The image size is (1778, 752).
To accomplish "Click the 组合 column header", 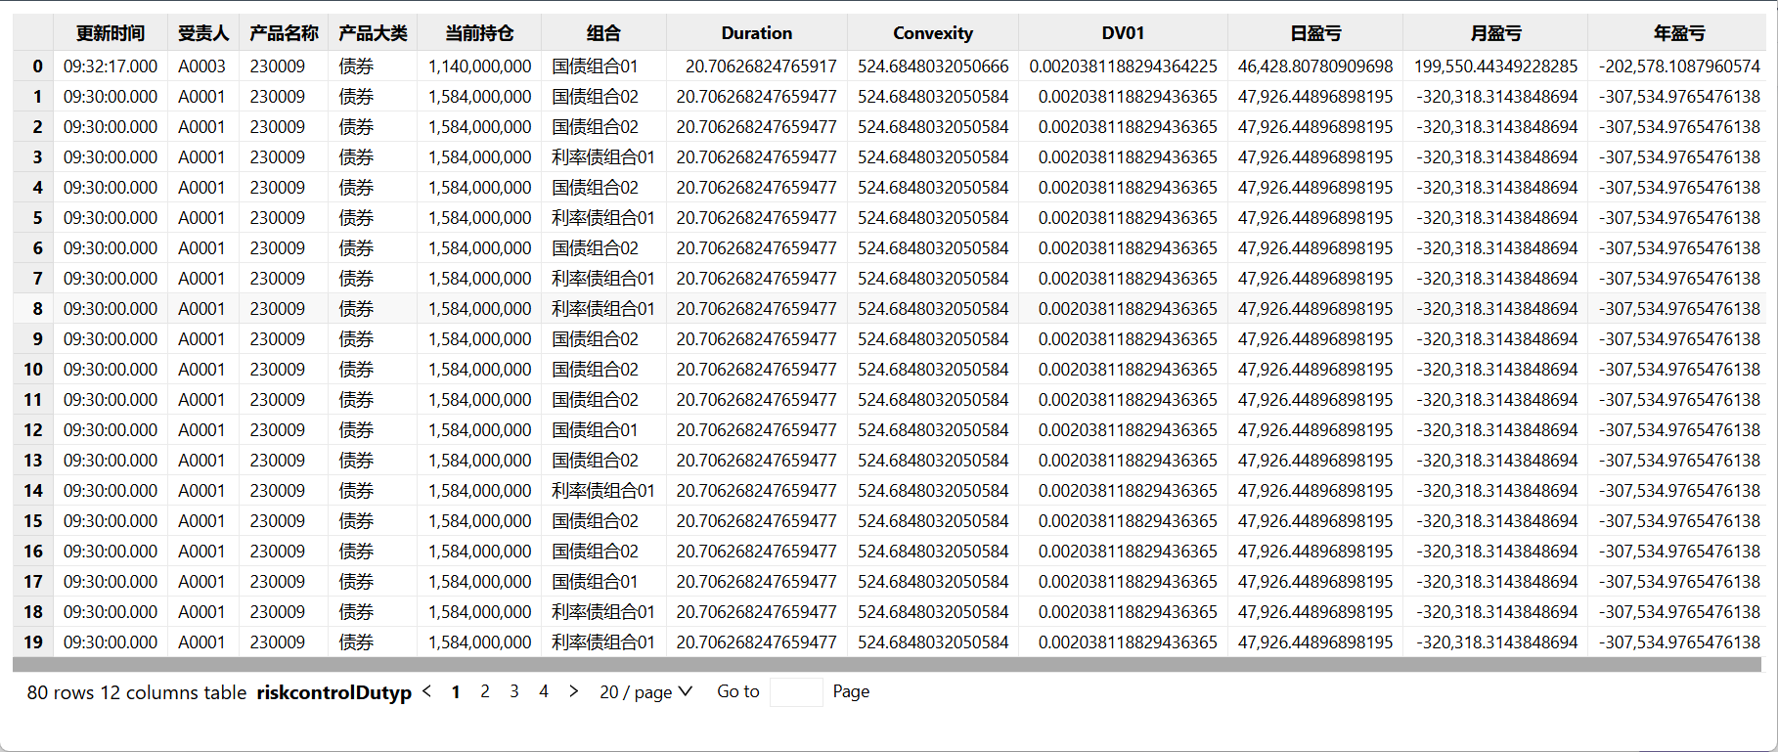I will 603,33.
